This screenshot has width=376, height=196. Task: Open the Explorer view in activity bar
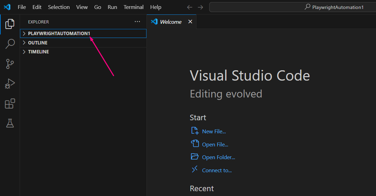(10, 24)
